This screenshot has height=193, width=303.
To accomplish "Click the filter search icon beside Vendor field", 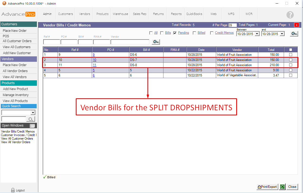I will pyautogui.click(x=156, y=42).
